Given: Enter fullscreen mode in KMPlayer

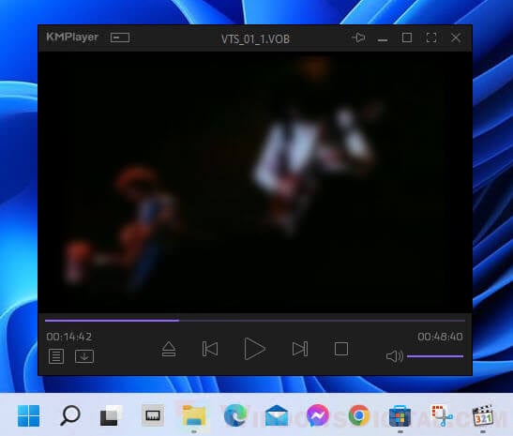Looking at the screenshot, I should [431, 38].
